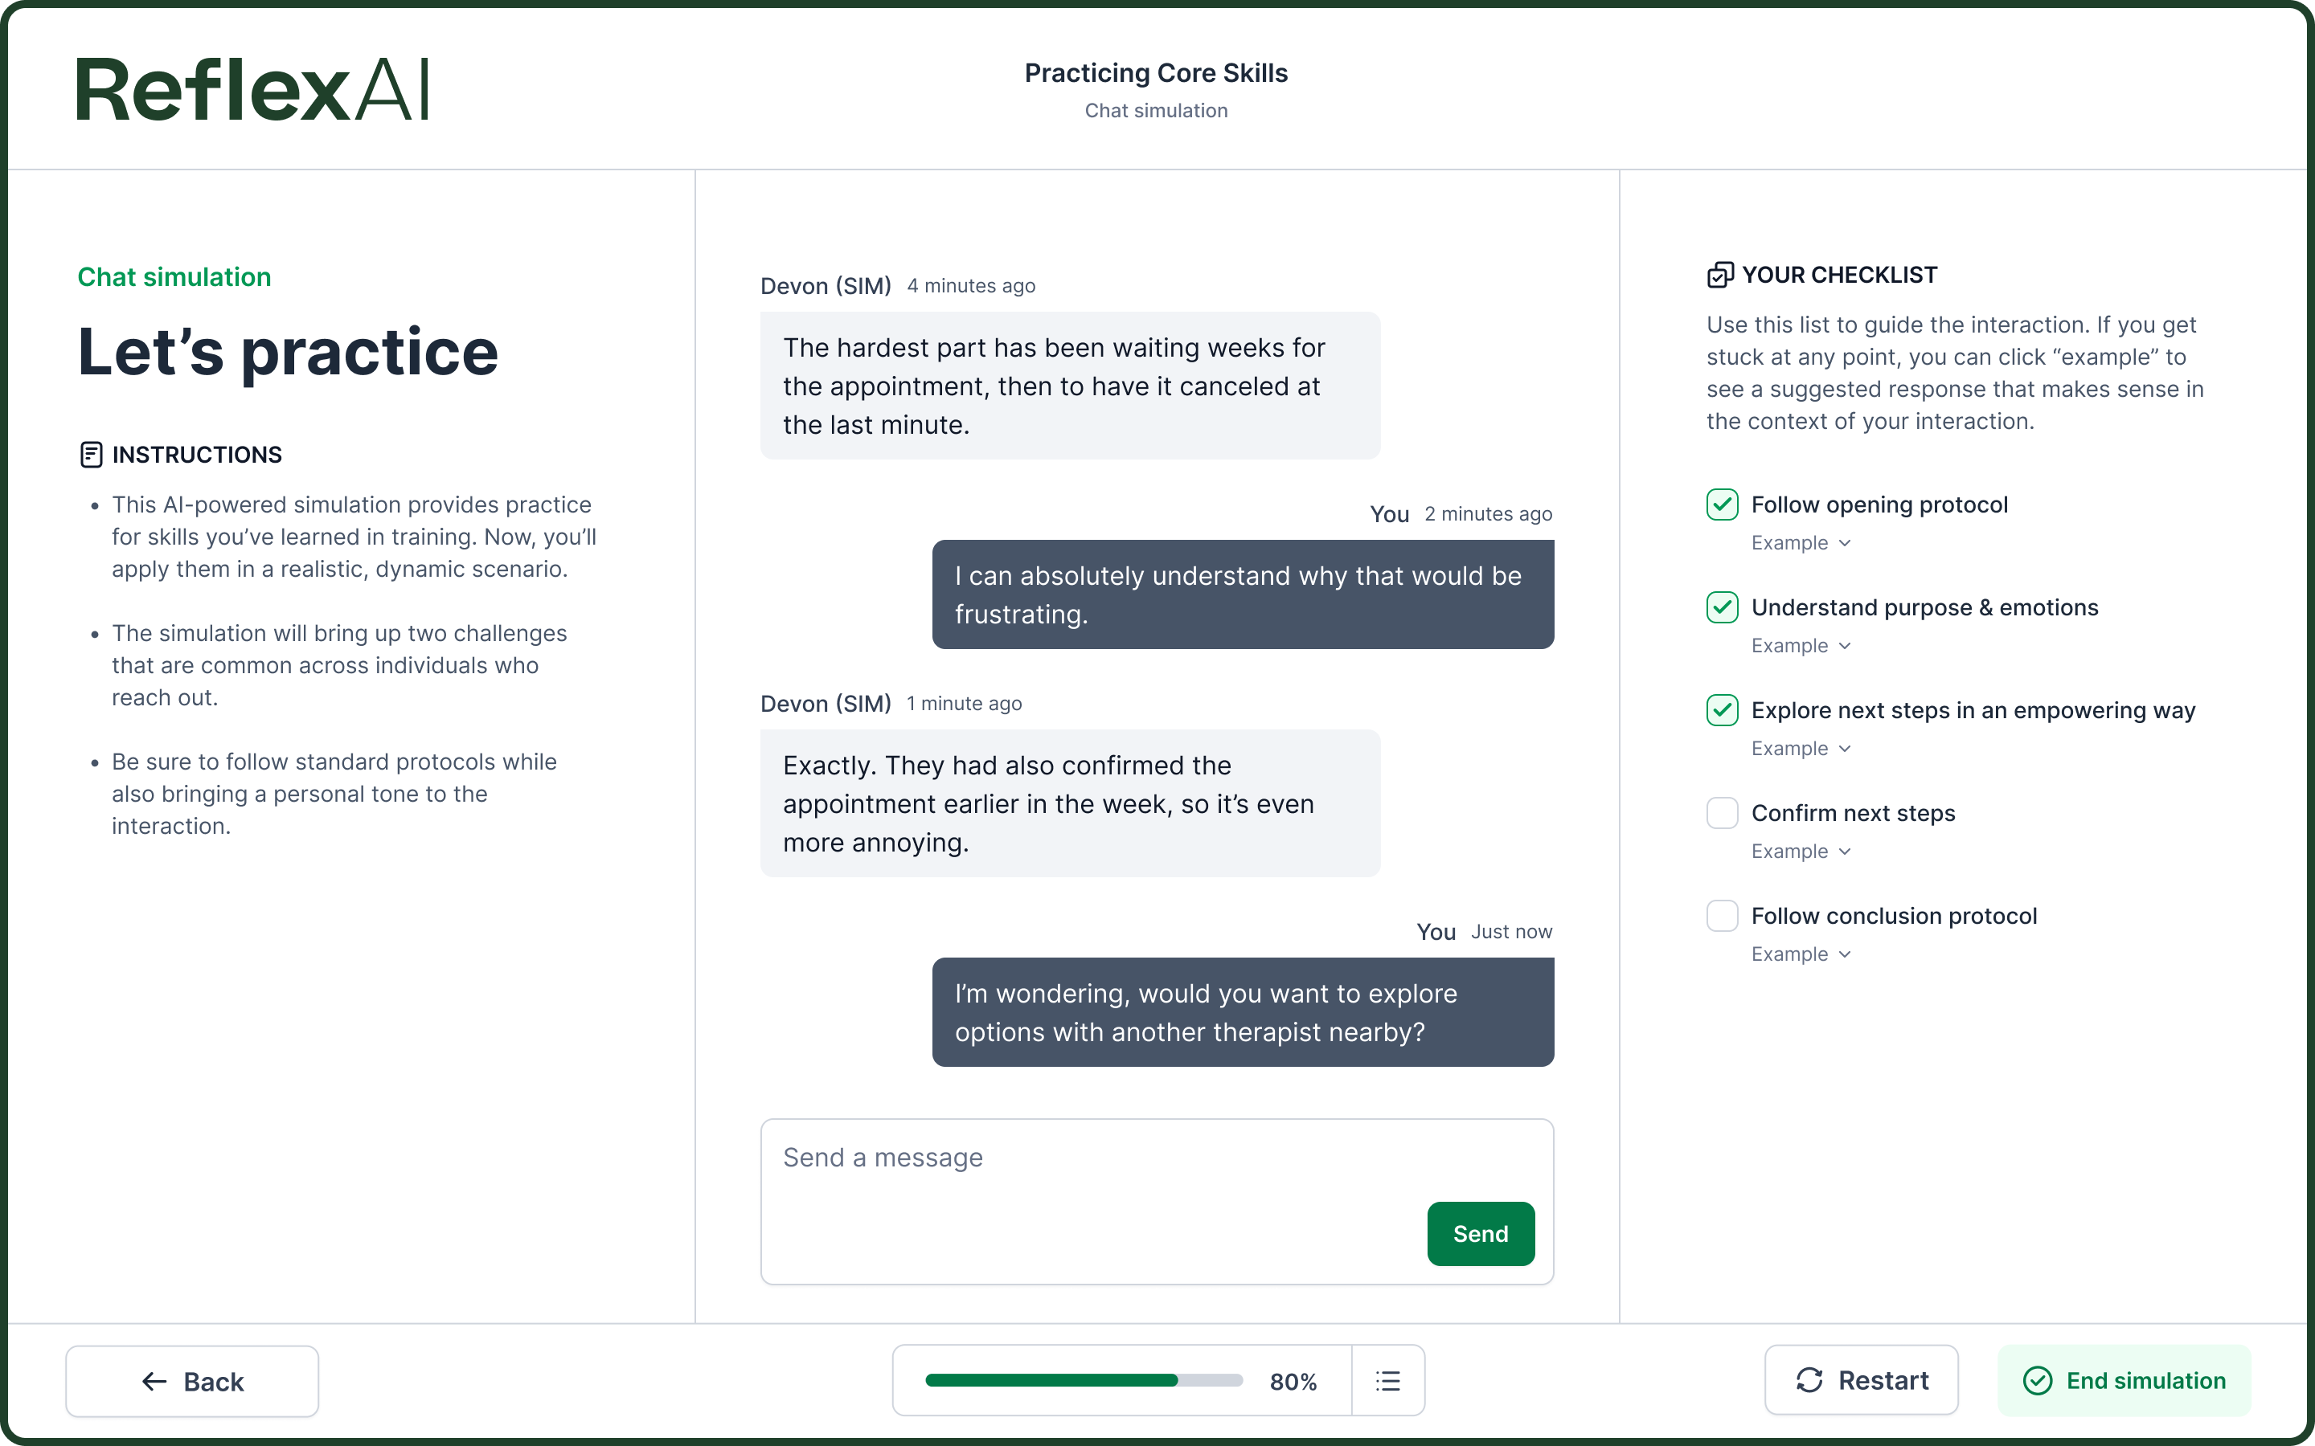Check the Confirm next steps checkbox
The width and height of the screenshot is (2315, 1446).
point(1722,813)
